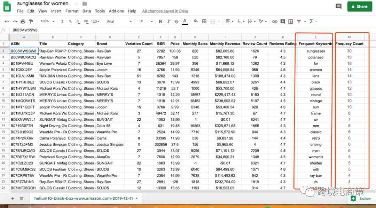376x208 pixels.
Task: Star the sunglasess for women document
Action: pos(77,3)
